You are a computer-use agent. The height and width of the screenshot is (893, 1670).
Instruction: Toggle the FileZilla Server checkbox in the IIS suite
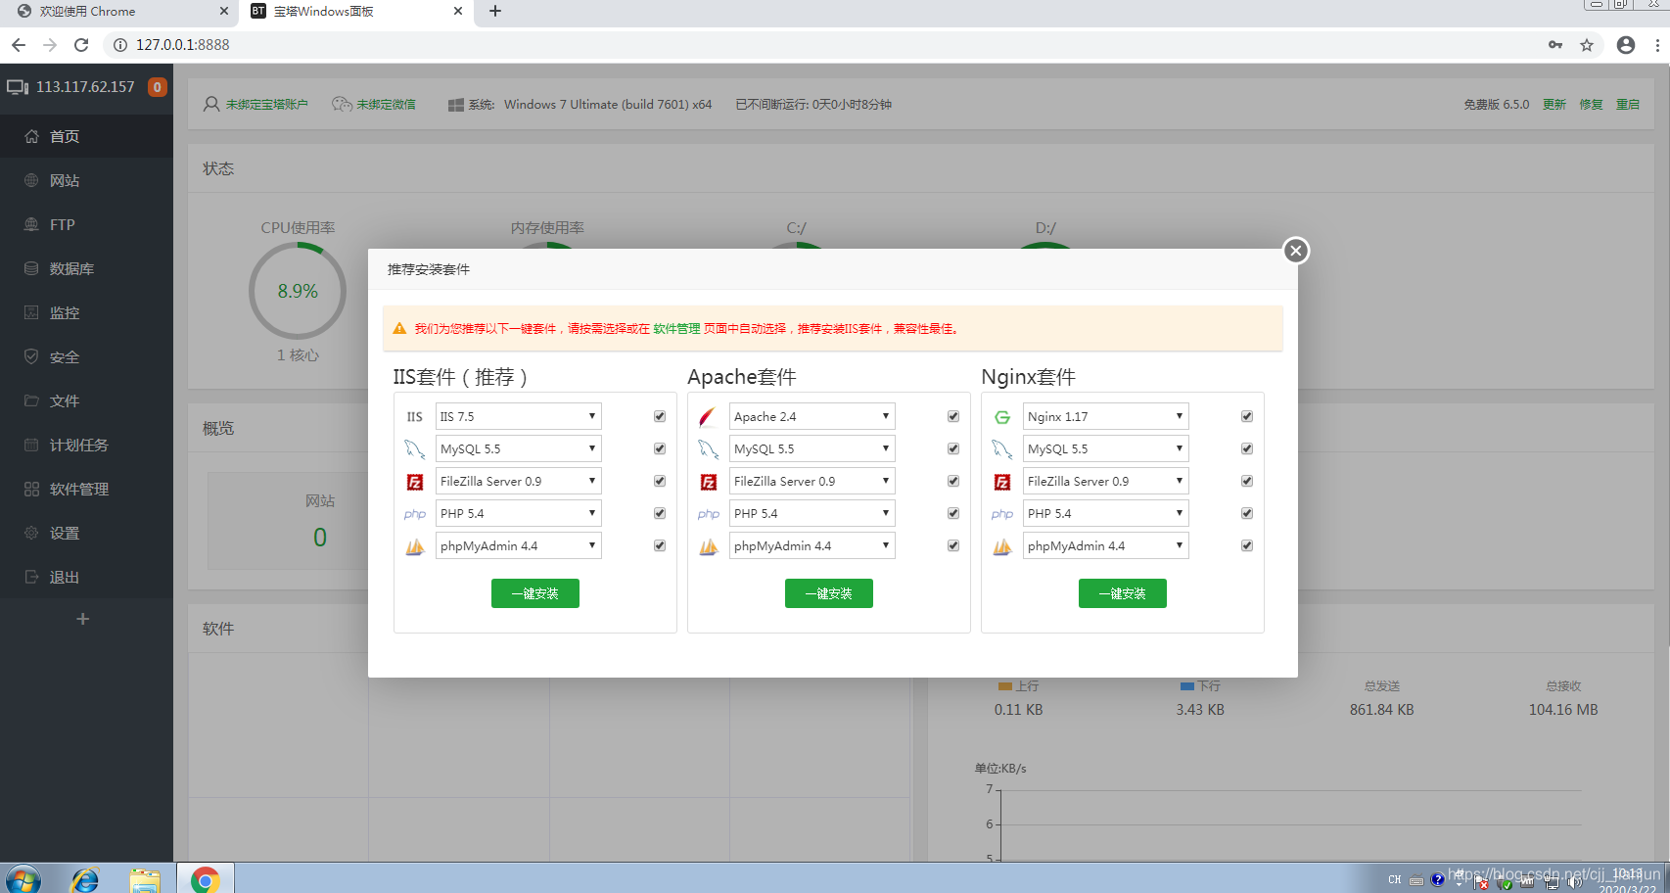click(x=660, y=481)
